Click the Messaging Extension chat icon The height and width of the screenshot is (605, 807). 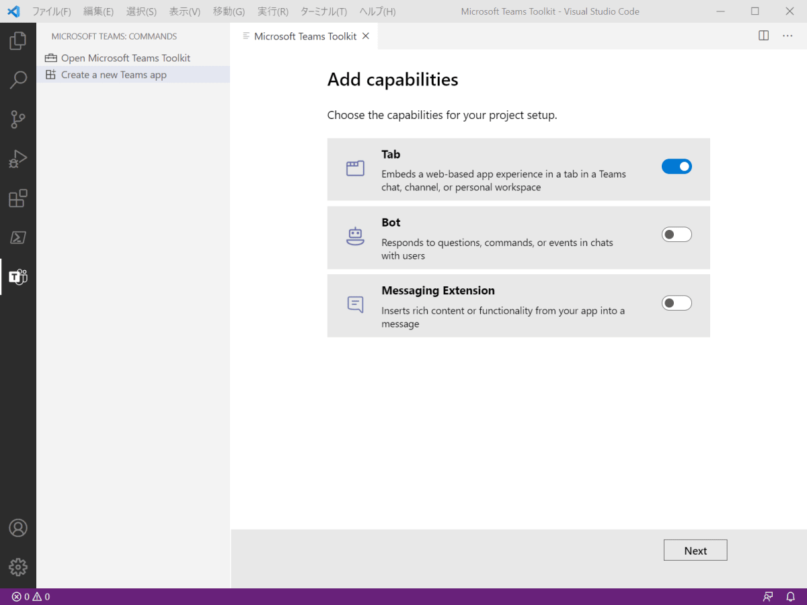pyautogui.click(x=355, y=305)
